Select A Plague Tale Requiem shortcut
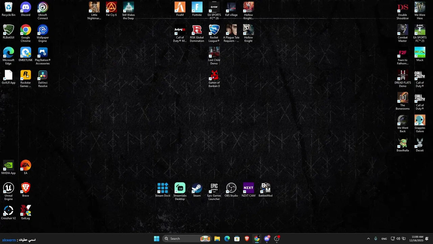Image resolution: width=433 pixels, height=244 pixels. point(231,34)
